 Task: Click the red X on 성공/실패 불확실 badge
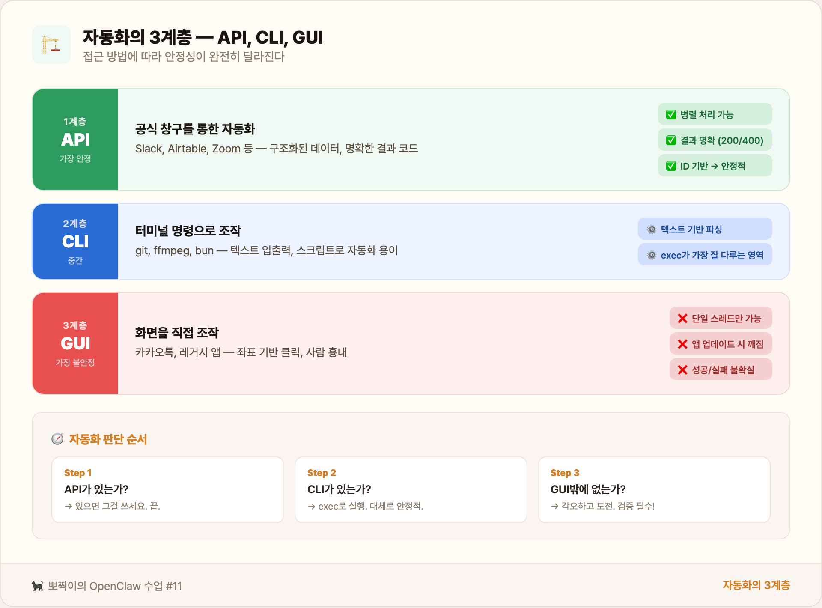(x=682, y=369)
